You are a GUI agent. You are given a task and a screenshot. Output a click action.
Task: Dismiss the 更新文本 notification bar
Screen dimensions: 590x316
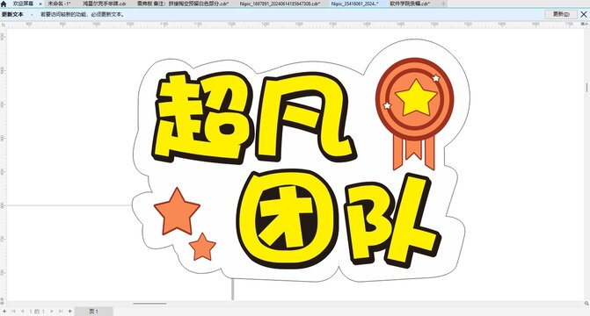pos(584,14)
